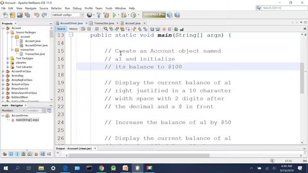Toggle Rectangular Selection in editor toolbar

tap(128, 29)
